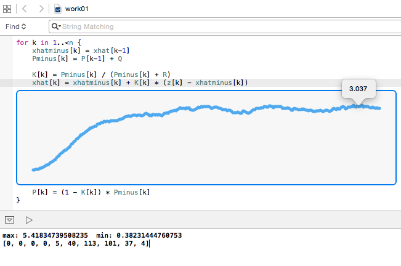Go forward to next file
This screenshot has width=401, height=266.
click(41, 9)
